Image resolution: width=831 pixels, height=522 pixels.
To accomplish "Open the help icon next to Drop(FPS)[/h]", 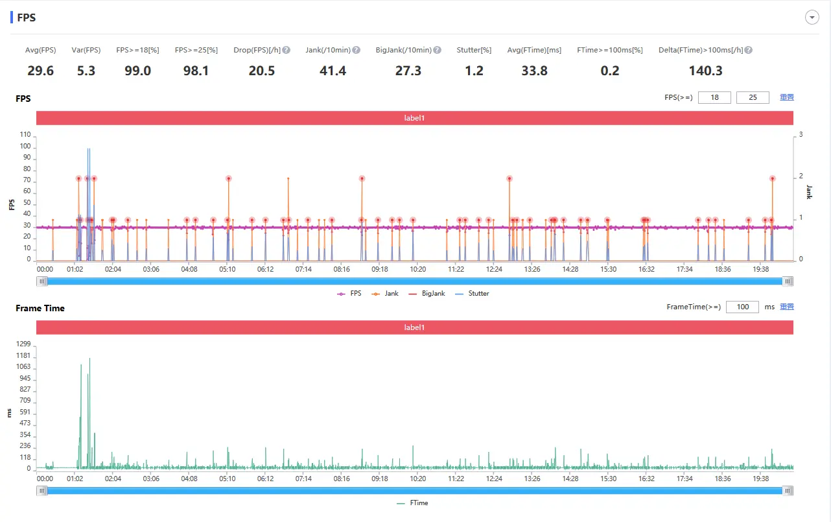I will [287, 50].
